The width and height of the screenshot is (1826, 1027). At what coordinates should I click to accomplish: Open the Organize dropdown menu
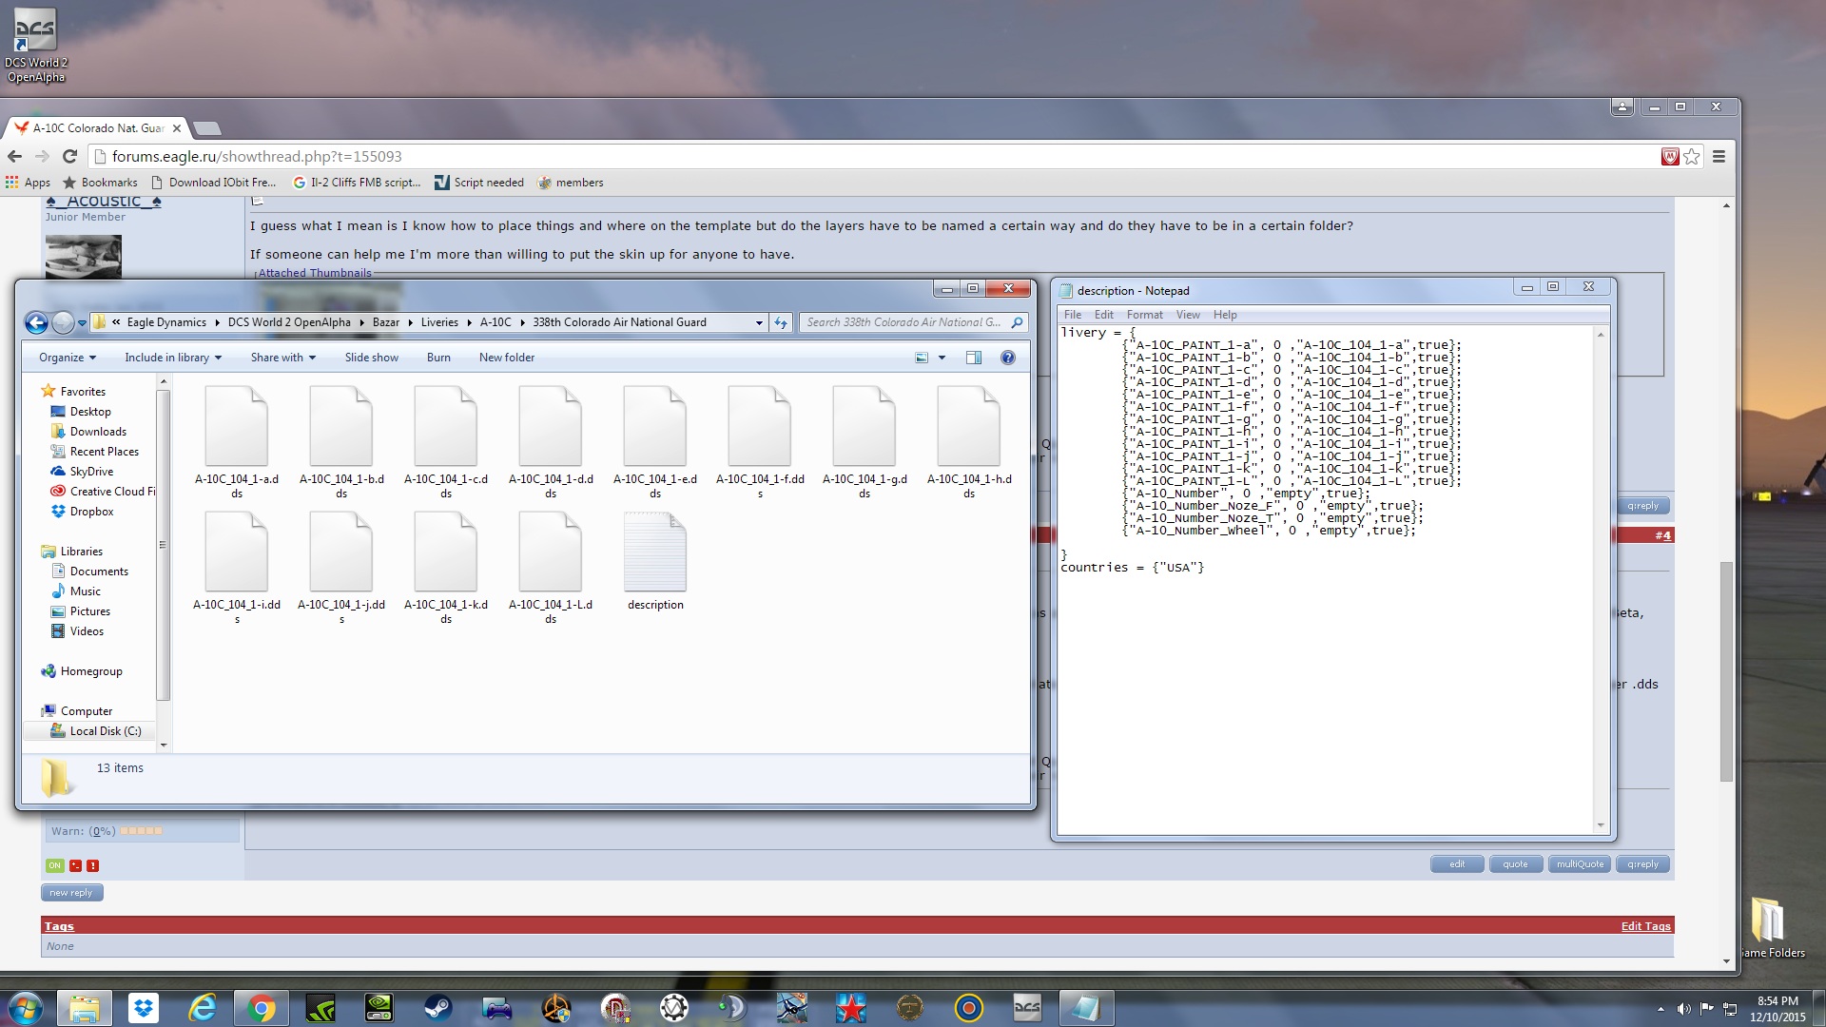pos(68,358)
